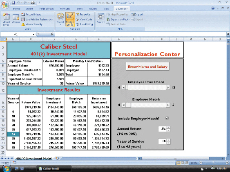
Task: Click the Insert Function fx button
Action: (52, 34)
